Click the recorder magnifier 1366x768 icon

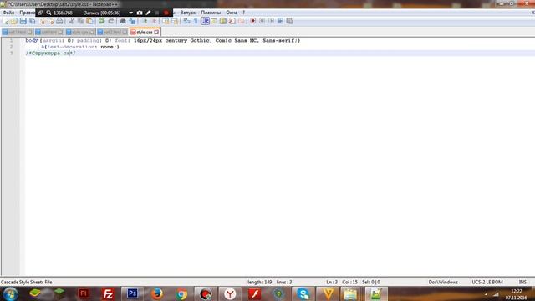[x=48, y=13]
